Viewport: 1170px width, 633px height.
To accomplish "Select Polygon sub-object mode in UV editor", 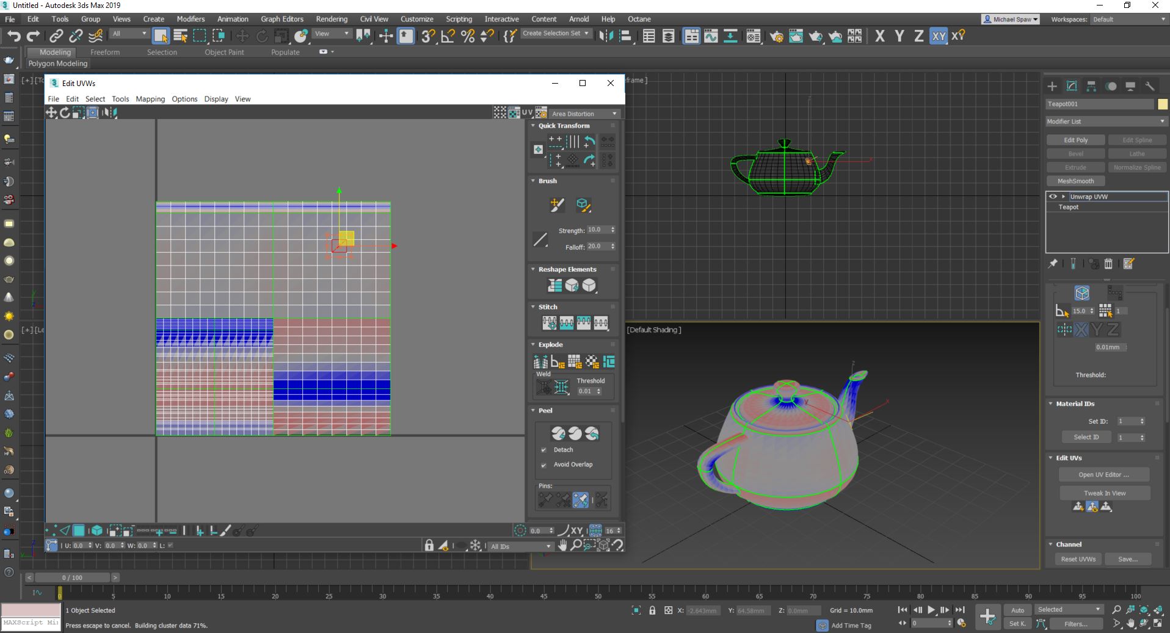I will pos(79,530).
